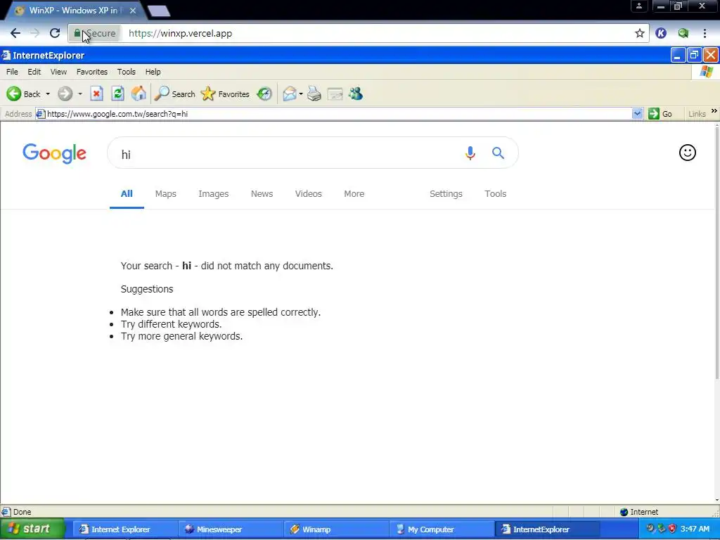This screenshot has width=720, height=540.
Task: Click Google voice search microphone
Action: (x=470, y=153)
